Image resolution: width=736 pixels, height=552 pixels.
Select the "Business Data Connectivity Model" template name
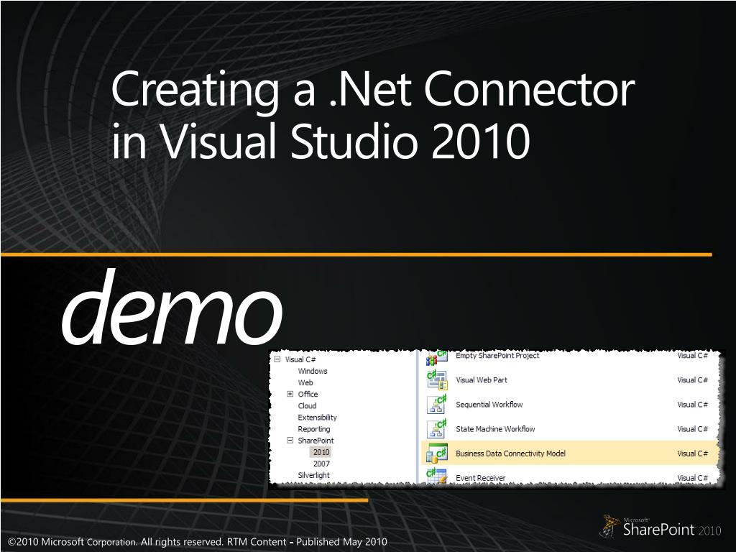pyautogui.click(x=511, y=454)
